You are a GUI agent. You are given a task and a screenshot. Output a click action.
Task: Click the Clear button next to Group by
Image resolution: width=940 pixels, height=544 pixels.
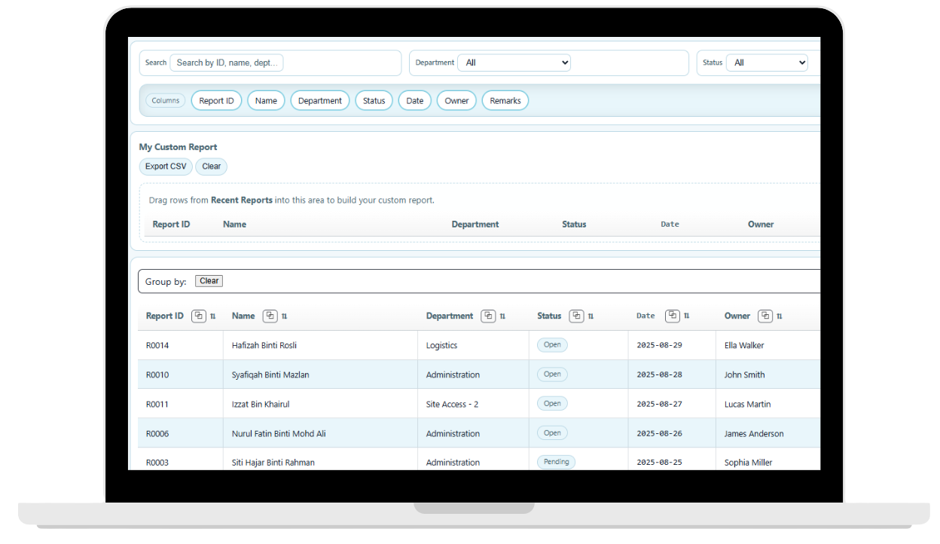(x=209, y=280)
